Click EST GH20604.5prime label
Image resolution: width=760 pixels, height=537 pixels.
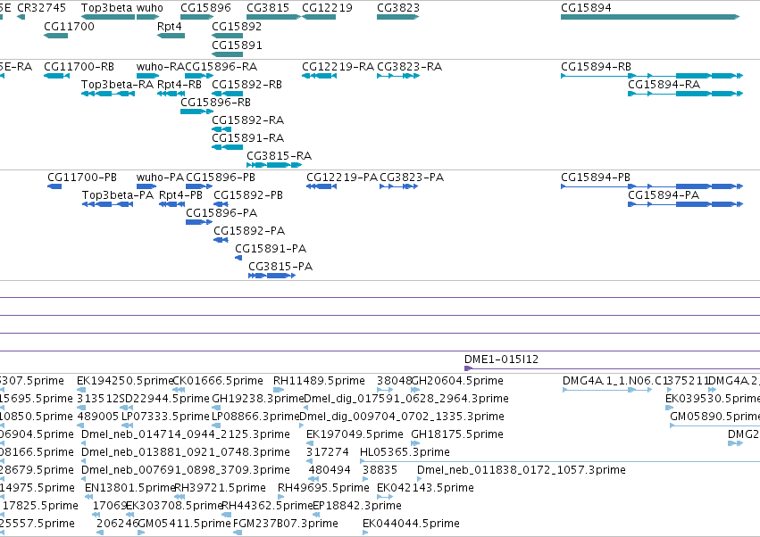point(457,381)
